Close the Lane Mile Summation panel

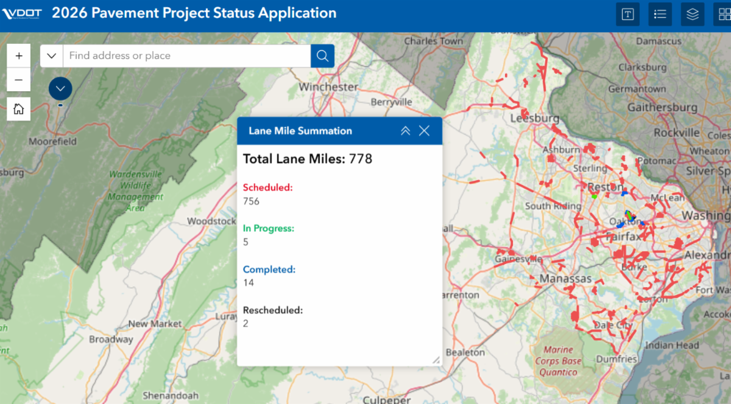(x=425, y=131)
